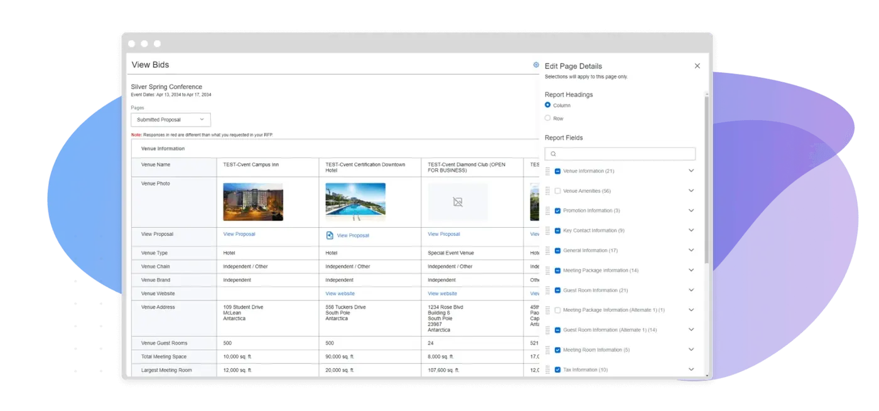The width and height of the screenshot is (879, 411).
Task: Toggle the Guest Room Information (21) checkbox
Action: tap(558, 291)
